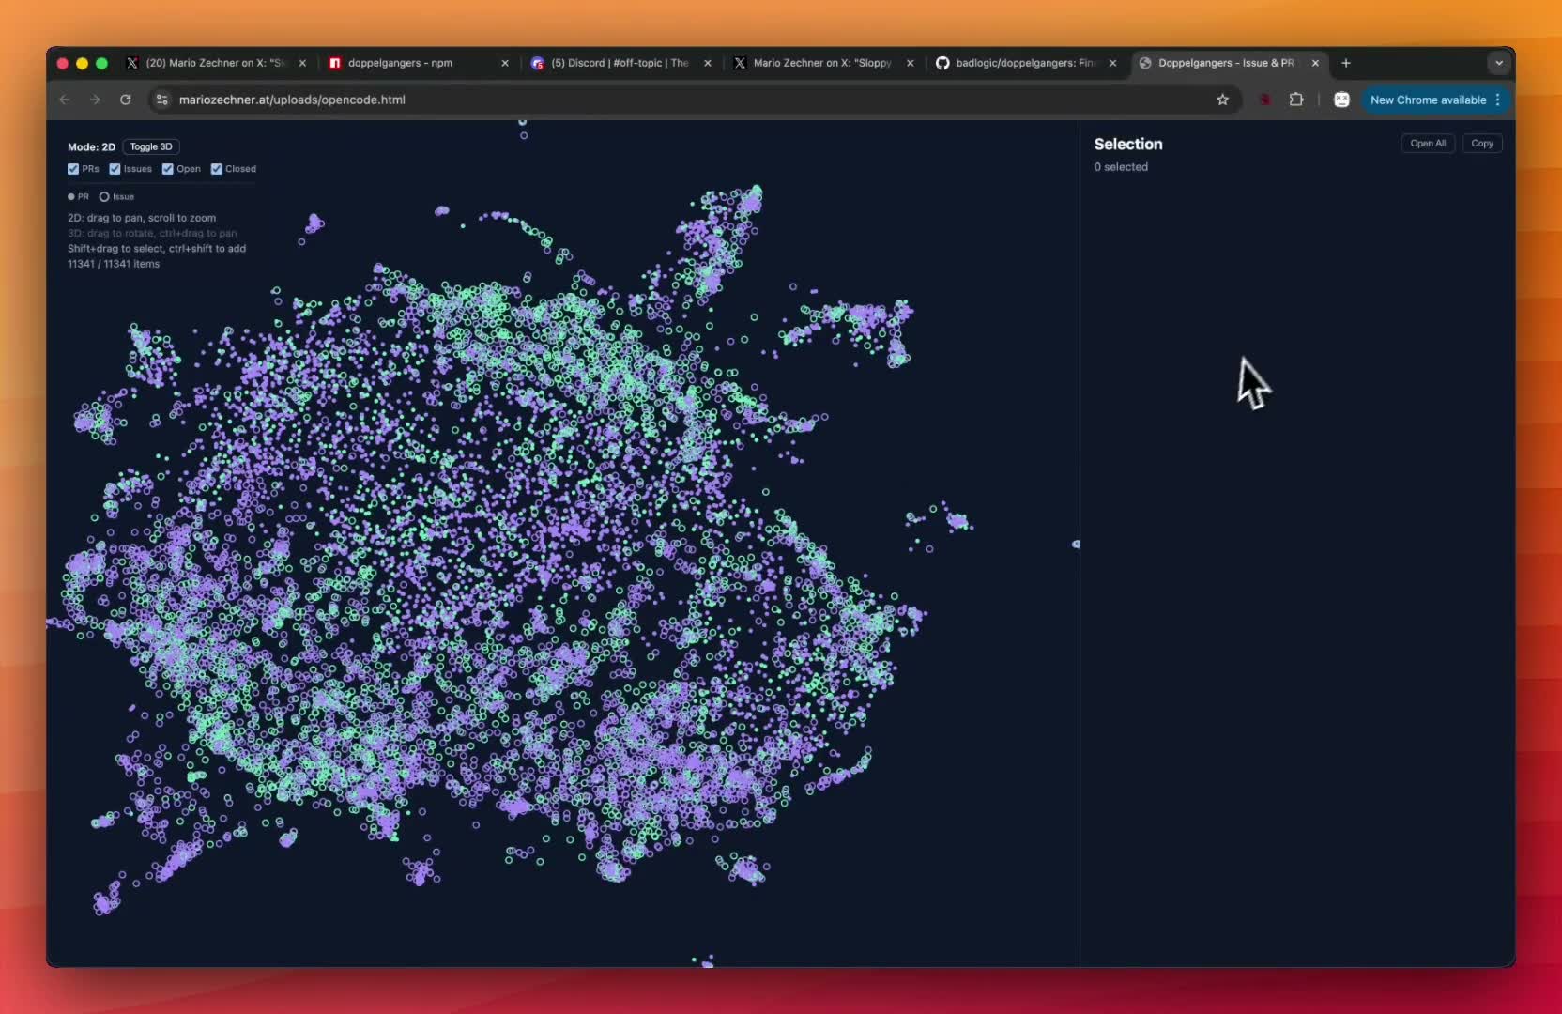Click the PR legend dot
This screenshot has width=1562, height=1014.
71,197
